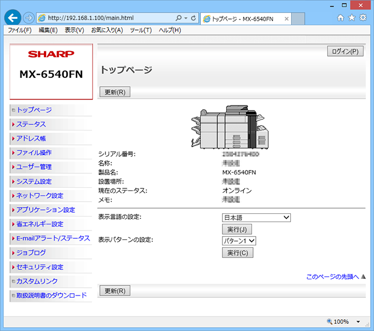
Task: Close the トップページ browser tab
Action: 287,19
